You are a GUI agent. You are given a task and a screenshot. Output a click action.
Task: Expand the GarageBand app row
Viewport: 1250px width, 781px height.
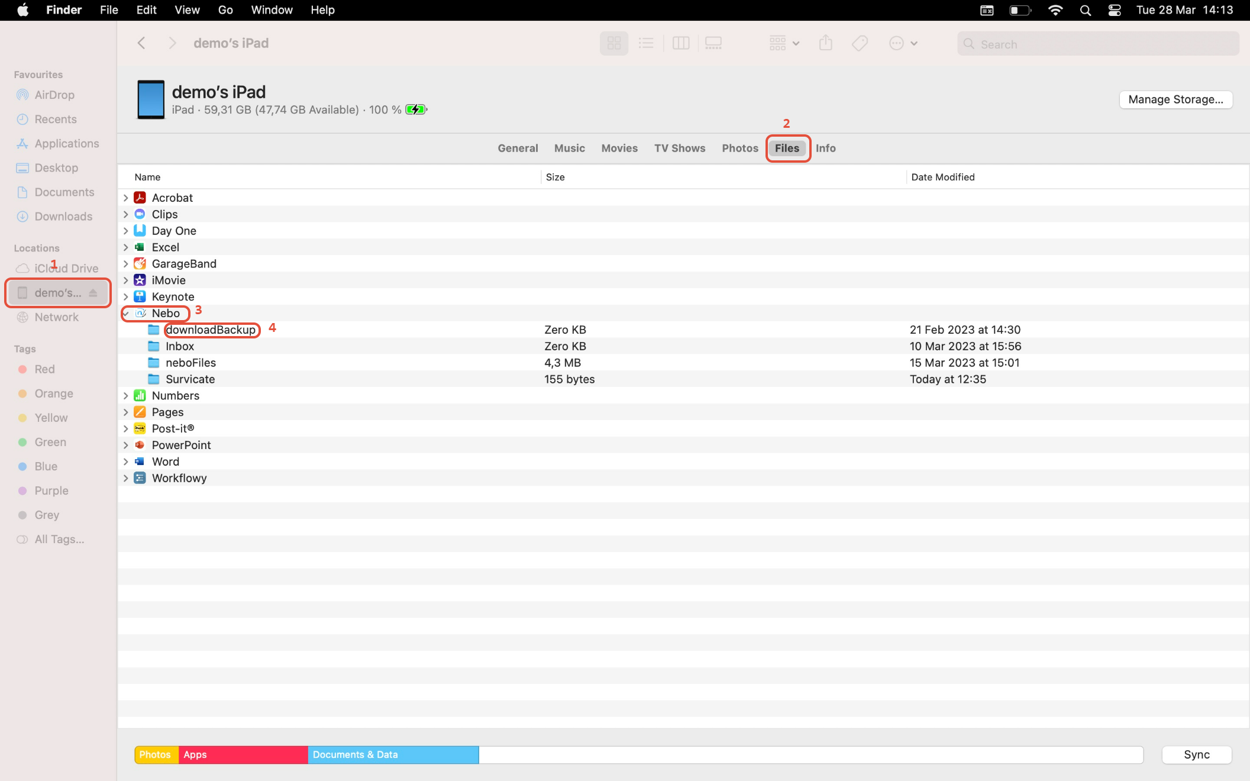[126, 264]
